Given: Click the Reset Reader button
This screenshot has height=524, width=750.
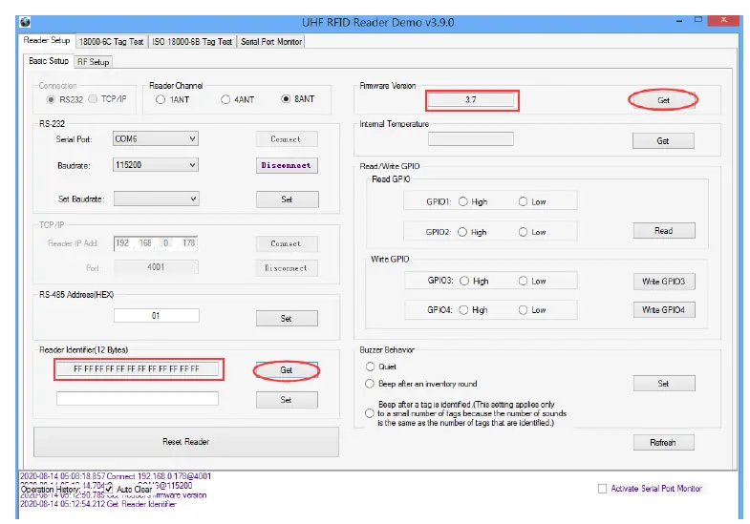Looking at the screenshot, I should pos(186,442).
